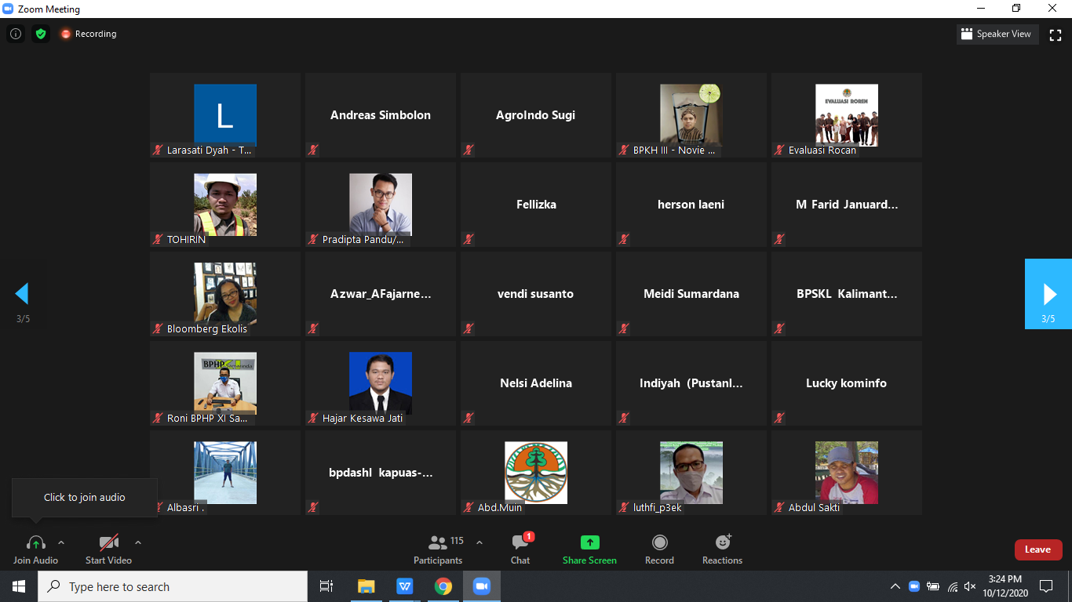The image size is (1072, 602).
Task: Start recording with Record button
Action: pyautogui.click(x=659, y=549)
